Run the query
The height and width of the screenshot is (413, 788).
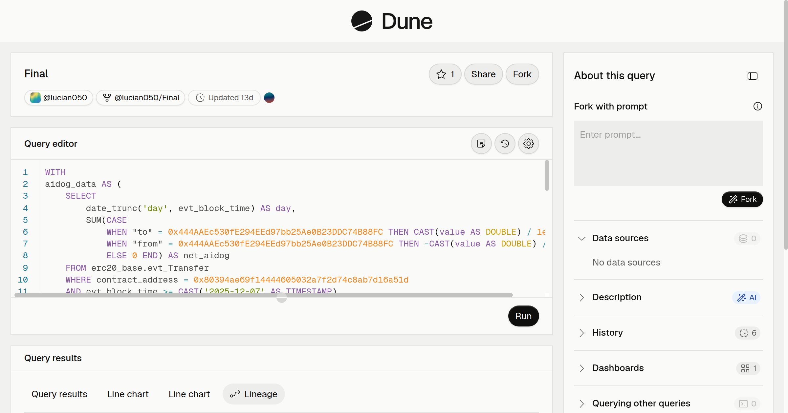pos(523,316)
